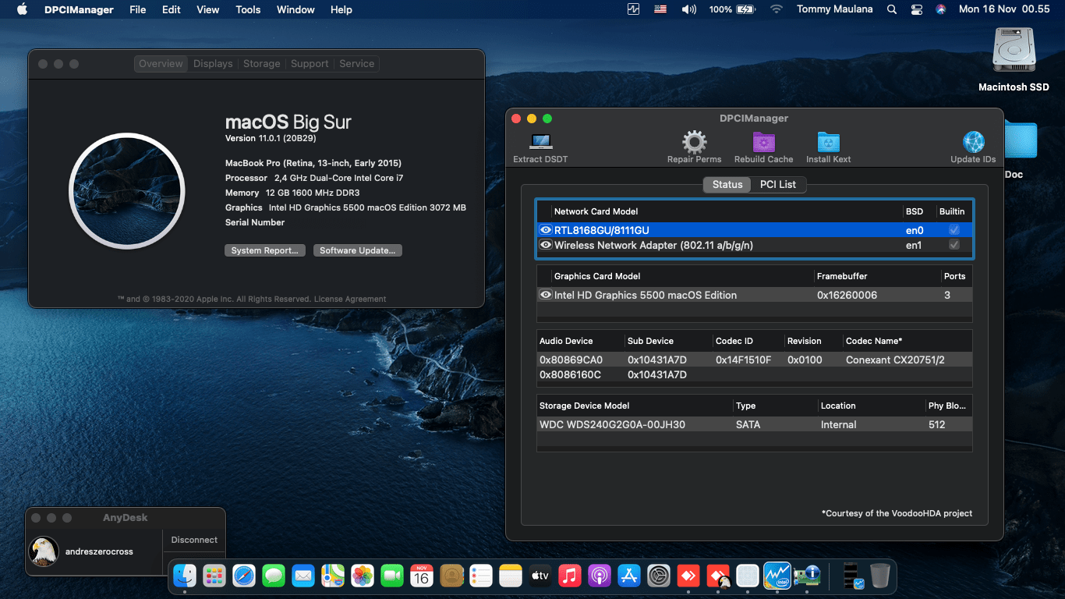Click the Install Kext icon
Screen dimensions: 1065x599
827,143
